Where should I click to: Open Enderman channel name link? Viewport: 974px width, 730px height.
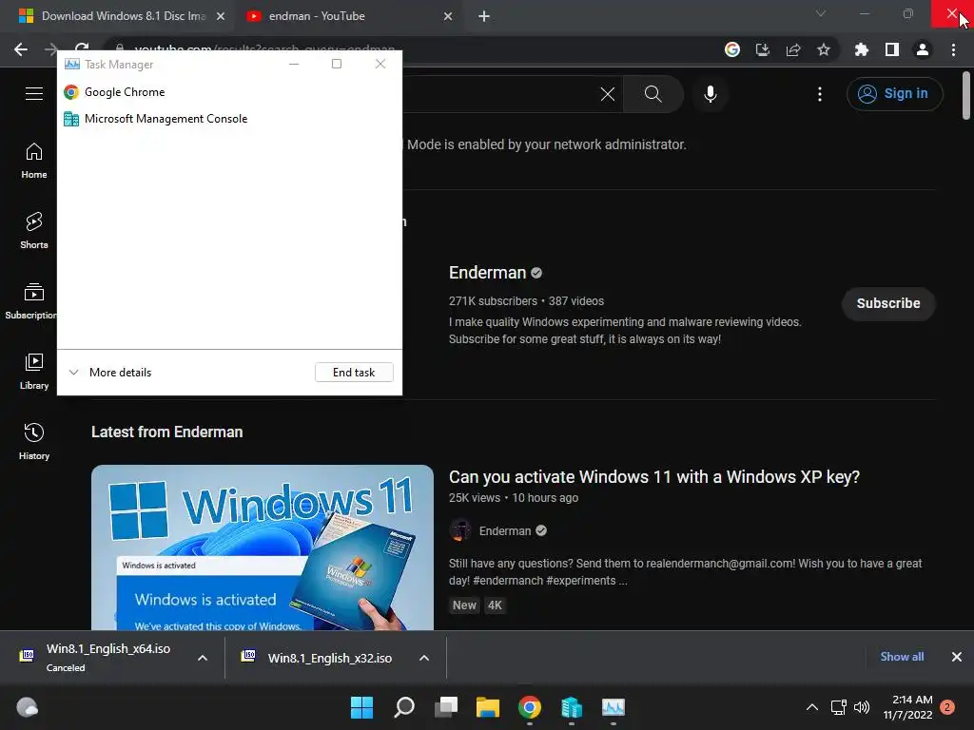[488, 273]
